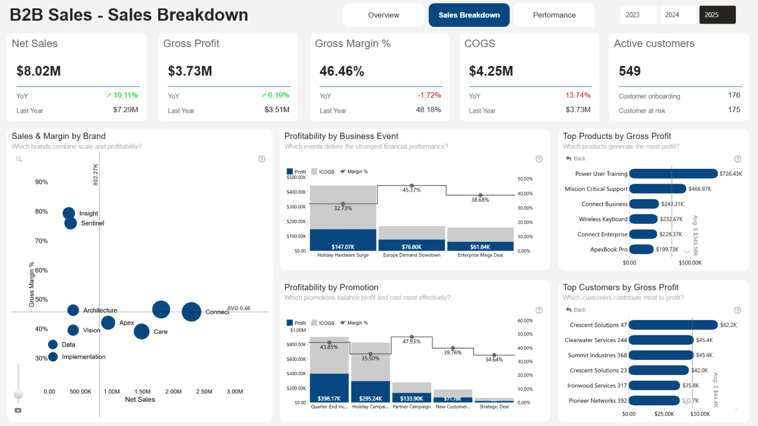Click the Enterprise Mega Deal $61.84K profit column
Screen dimensions: 758x426
480,246
